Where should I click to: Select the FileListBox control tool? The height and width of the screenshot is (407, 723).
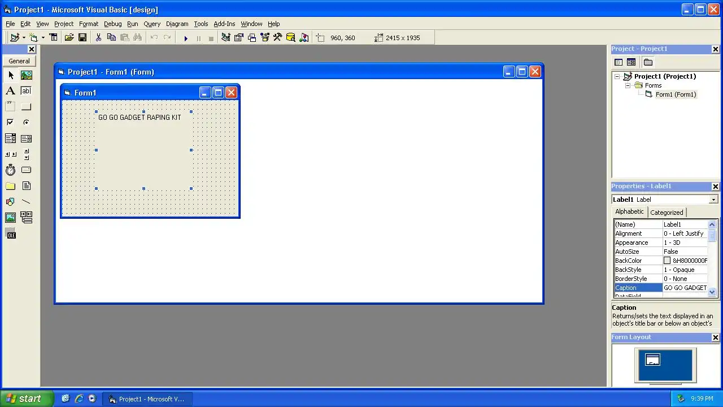click(27, 186)
